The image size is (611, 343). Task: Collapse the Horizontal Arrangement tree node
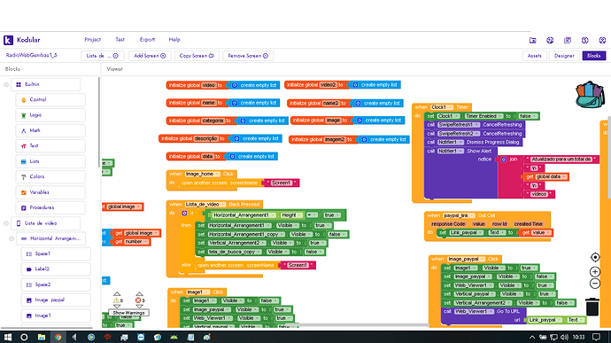tap(12, 238)
